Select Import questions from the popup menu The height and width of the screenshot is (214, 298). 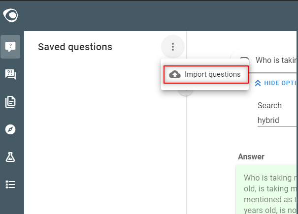206,74
